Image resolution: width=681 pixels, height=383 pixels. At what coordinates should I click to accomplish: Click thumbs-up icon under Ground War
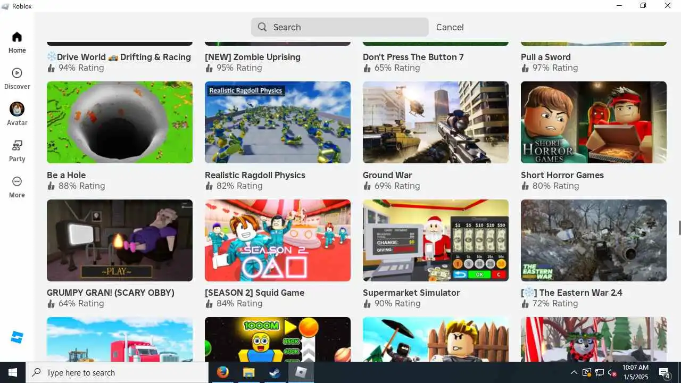[367, 186]
